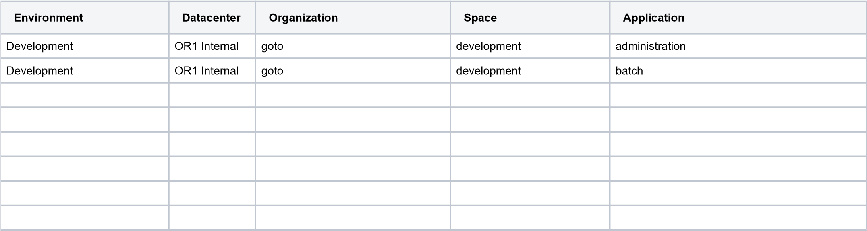
Task: Select the first row's Datacenter cell
Action: [x=212, y=46]
